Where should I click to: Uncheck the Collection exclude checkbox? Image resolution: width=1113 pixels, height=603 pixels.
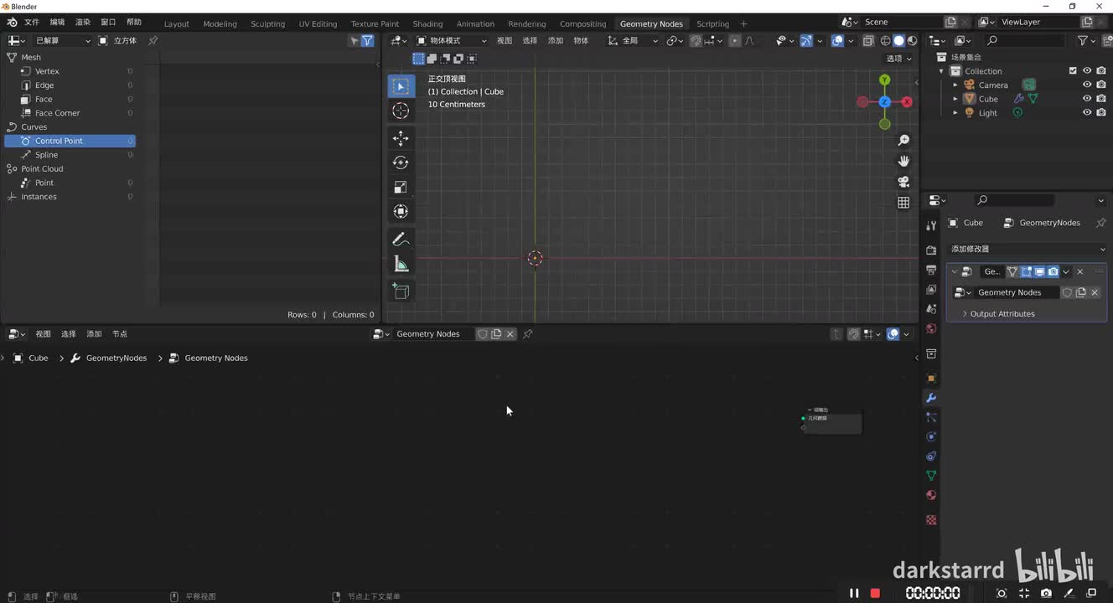click(x=1073, y=71)
